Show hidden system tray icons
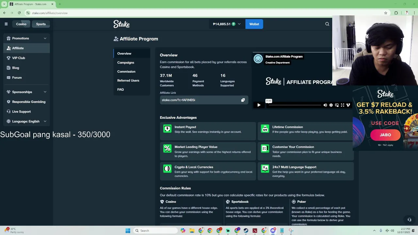The image size is (418, 235). (x=374, y=231)
